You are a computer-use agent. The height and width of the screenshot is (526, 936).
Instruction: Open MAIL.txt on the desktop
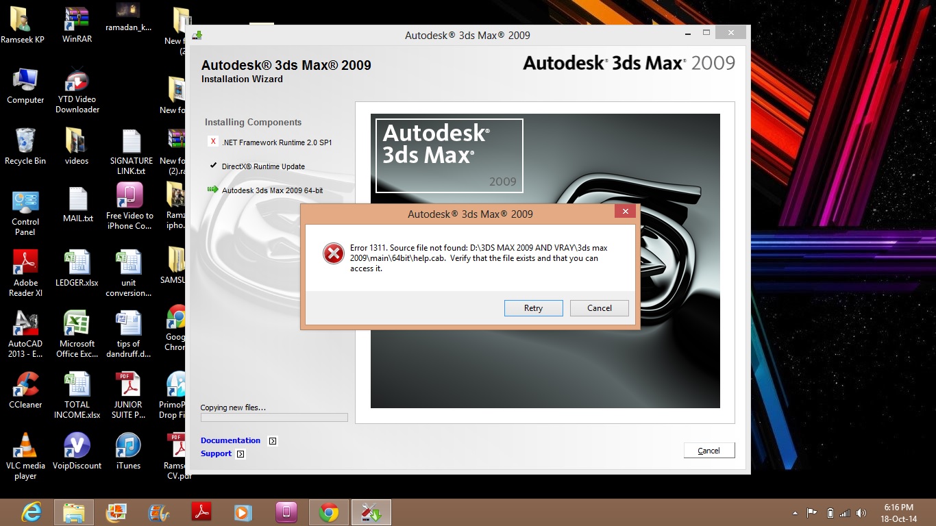(x=77, y=205)
